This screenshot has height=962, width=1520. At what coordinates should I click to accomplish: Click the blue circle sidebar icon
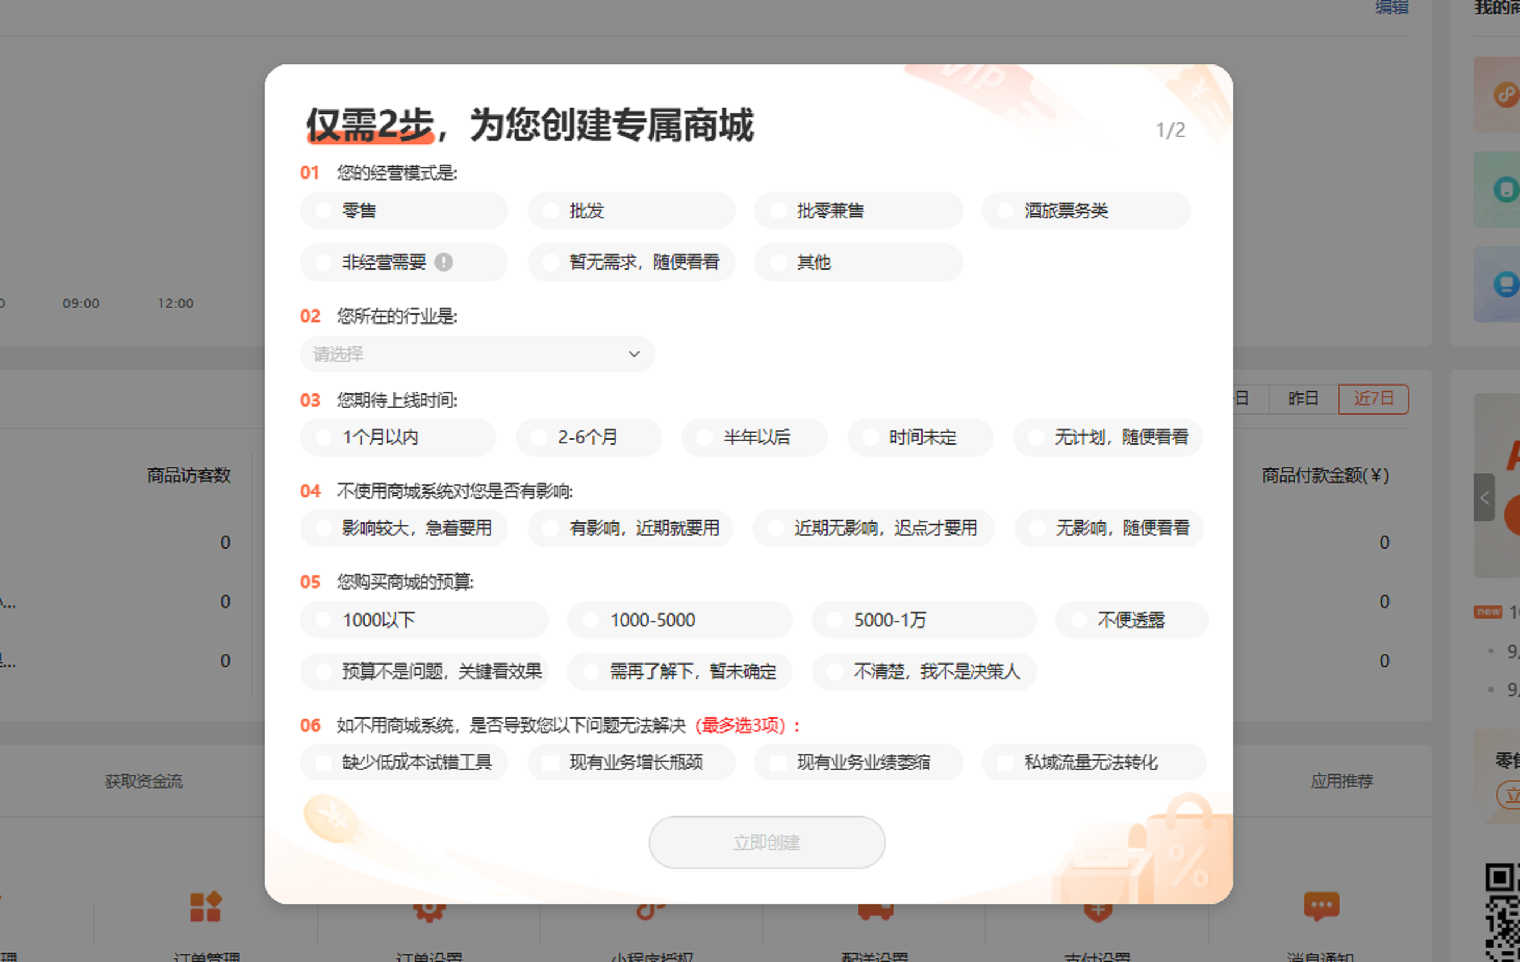[1506, 283]
